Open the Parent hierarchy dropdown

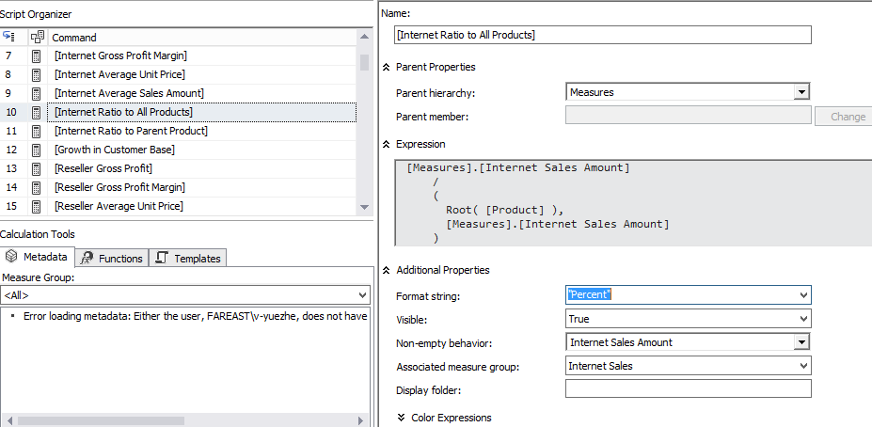point(801,92)
